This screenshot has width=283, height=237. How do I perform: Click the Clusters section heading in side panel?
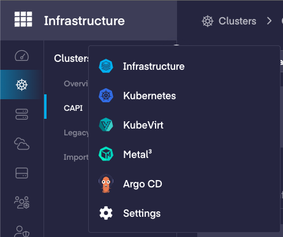(x=71, y=58)
